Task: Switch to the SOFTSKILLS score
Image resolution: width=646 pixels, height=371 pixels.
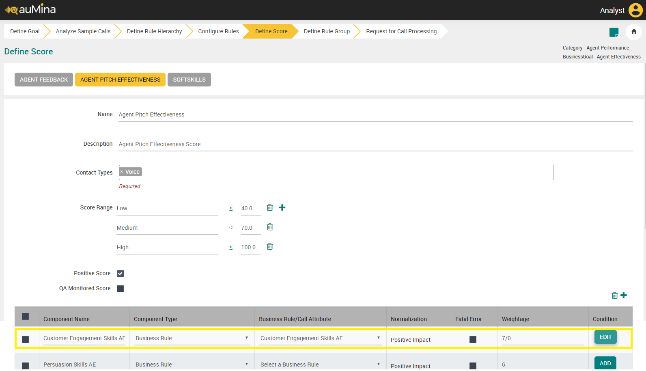Action: pyautogui.click(x=189, y=80)
